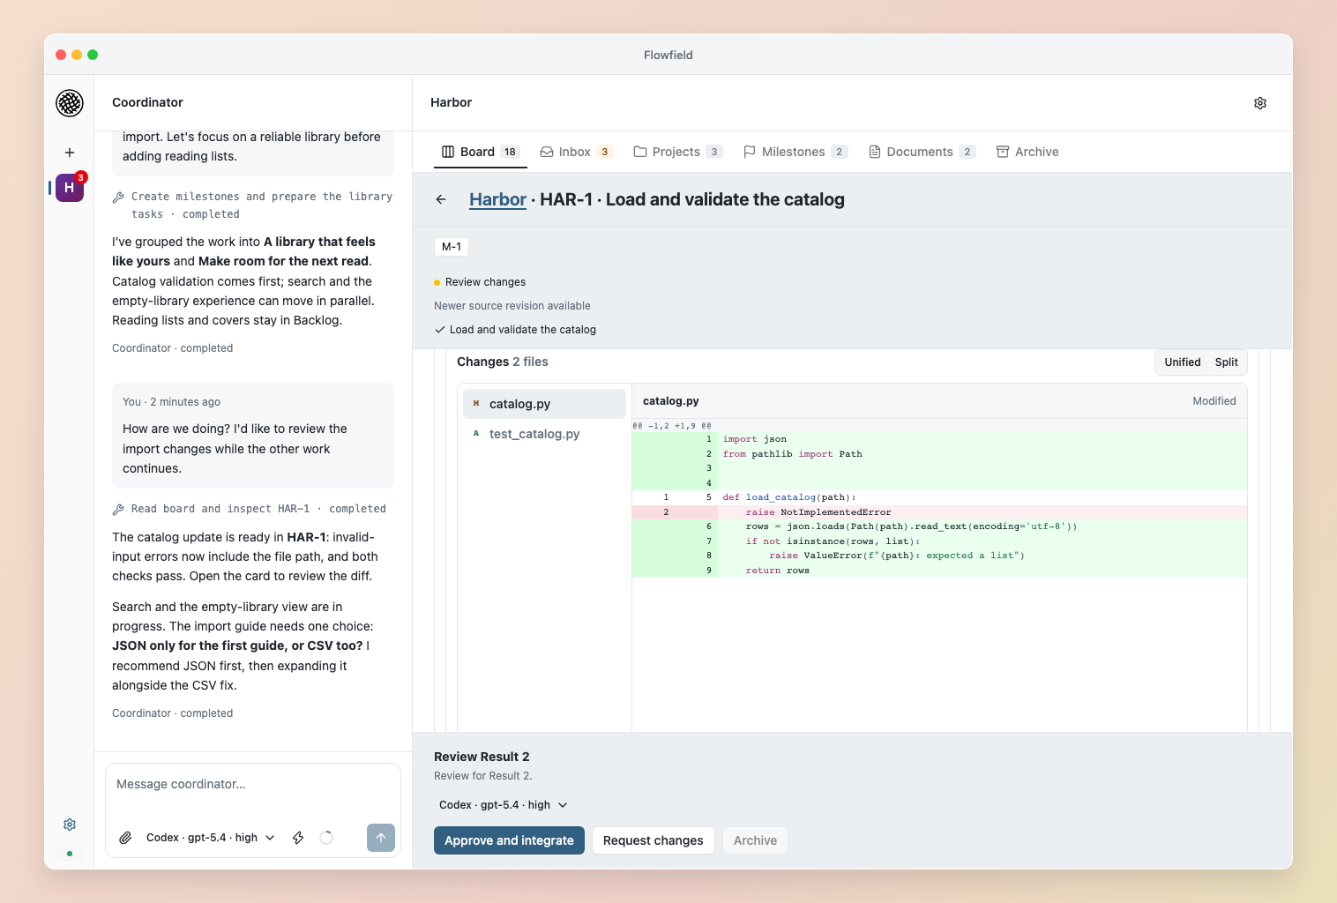Switch diff to Split view

point(1226,362)
